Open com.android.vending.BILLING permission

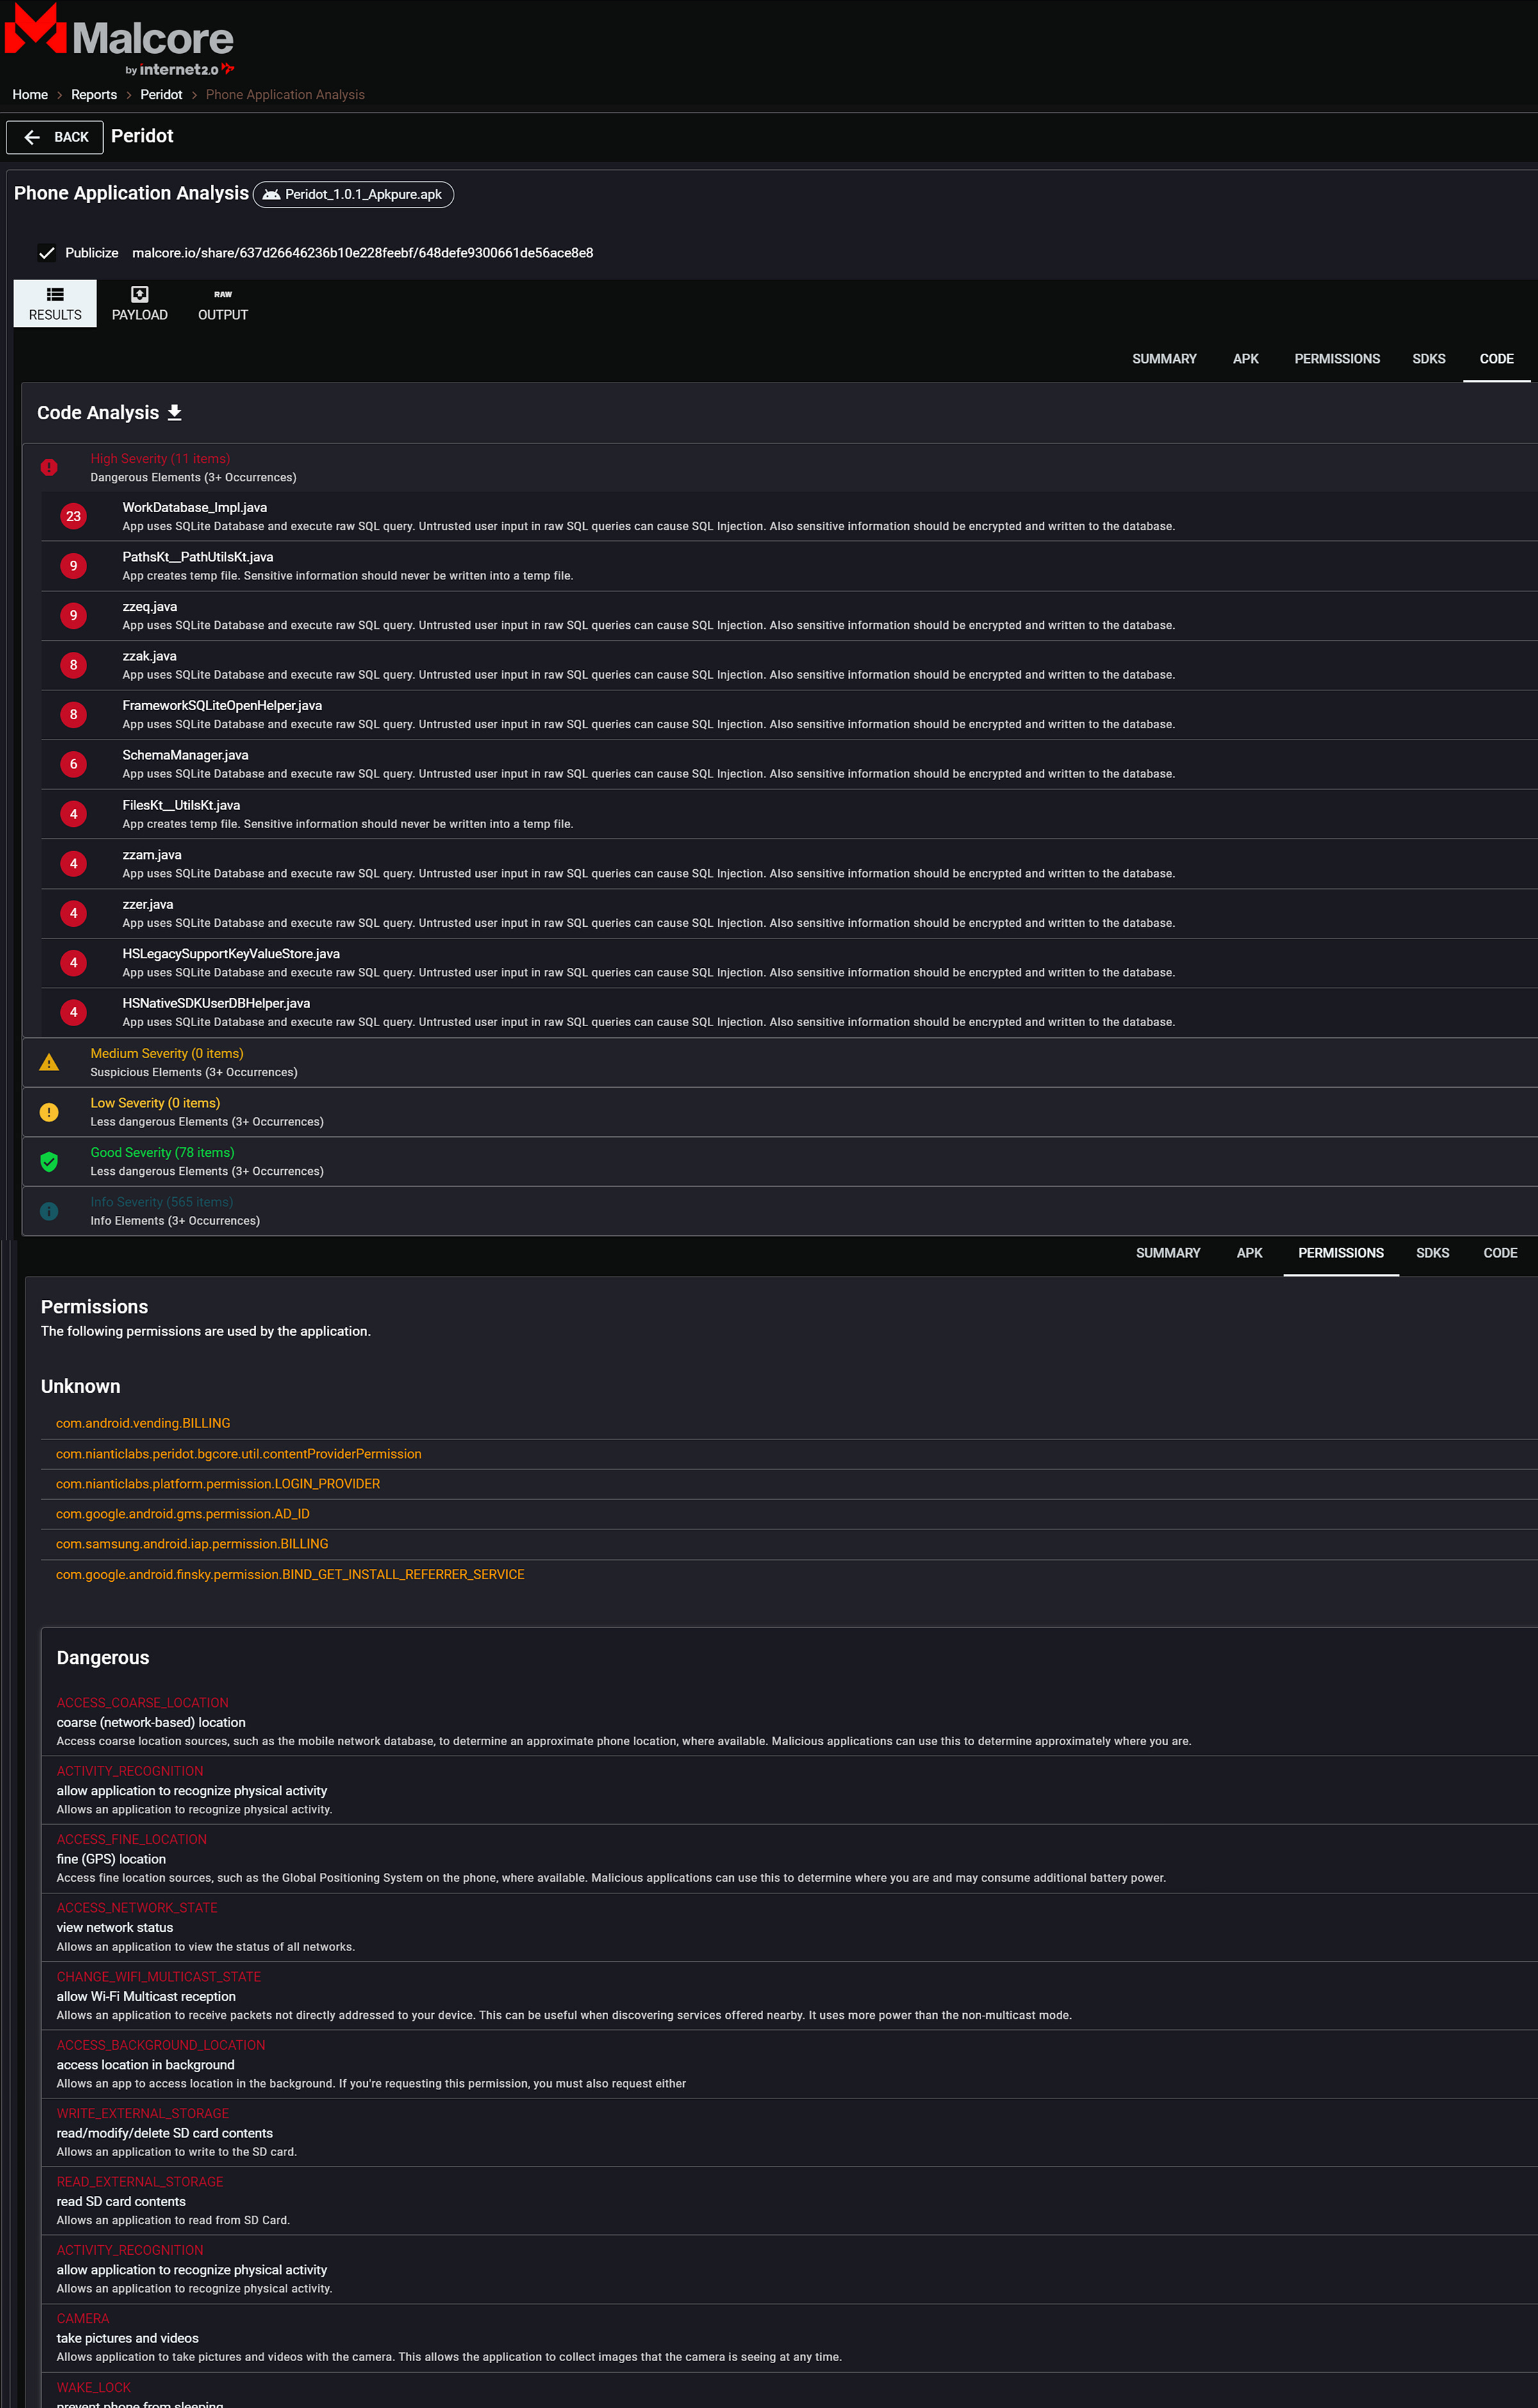(x=143, y=1423)
